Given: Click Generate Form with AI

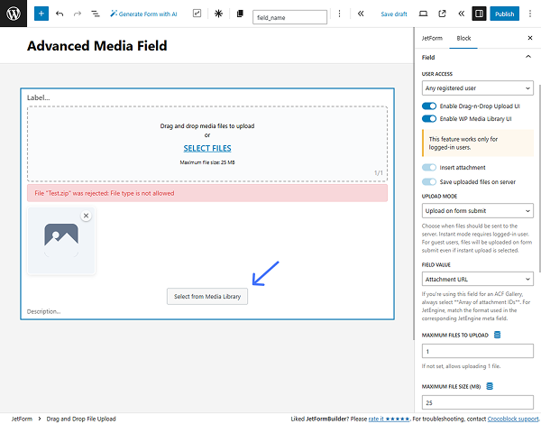Looking at the screenshot, I should tap(143, 14).
